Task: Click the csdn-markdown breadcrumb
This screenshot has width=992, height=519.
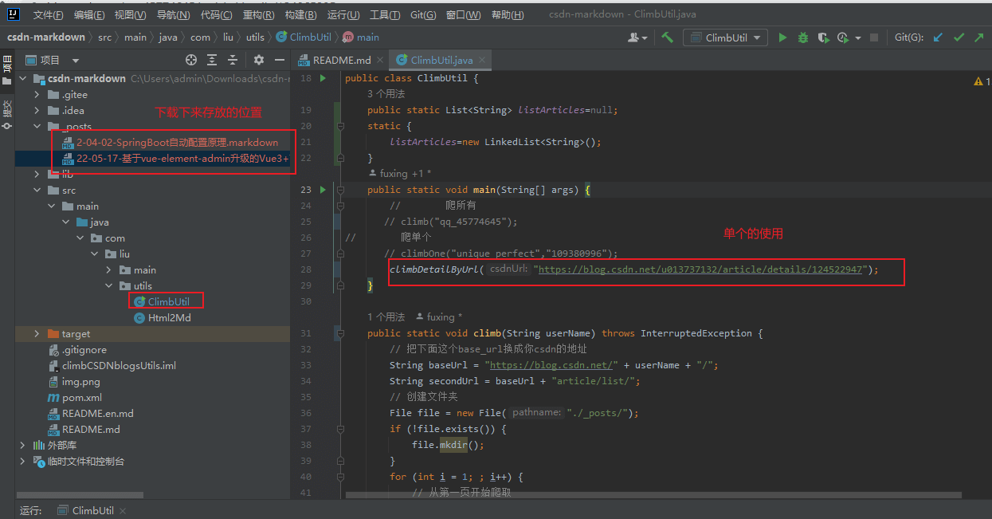Action: pos(46,37)
